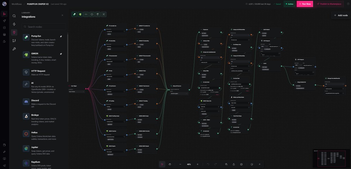Image resolution: width=351 pixels, height=169 pixels.
Task: Select the Raydium integration entry
Action: point(44,164)
